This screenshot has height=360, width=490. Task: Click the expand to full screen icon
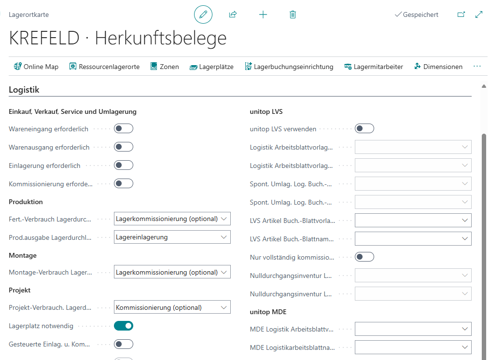[479, 14]
